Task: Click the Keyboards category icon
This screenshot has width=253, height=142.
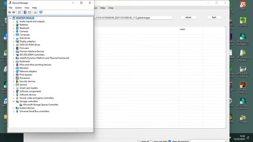Action: [x=17, y=62]
